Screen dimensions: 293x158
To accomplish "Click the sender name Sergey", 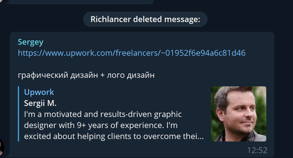I will pos(31,42).
